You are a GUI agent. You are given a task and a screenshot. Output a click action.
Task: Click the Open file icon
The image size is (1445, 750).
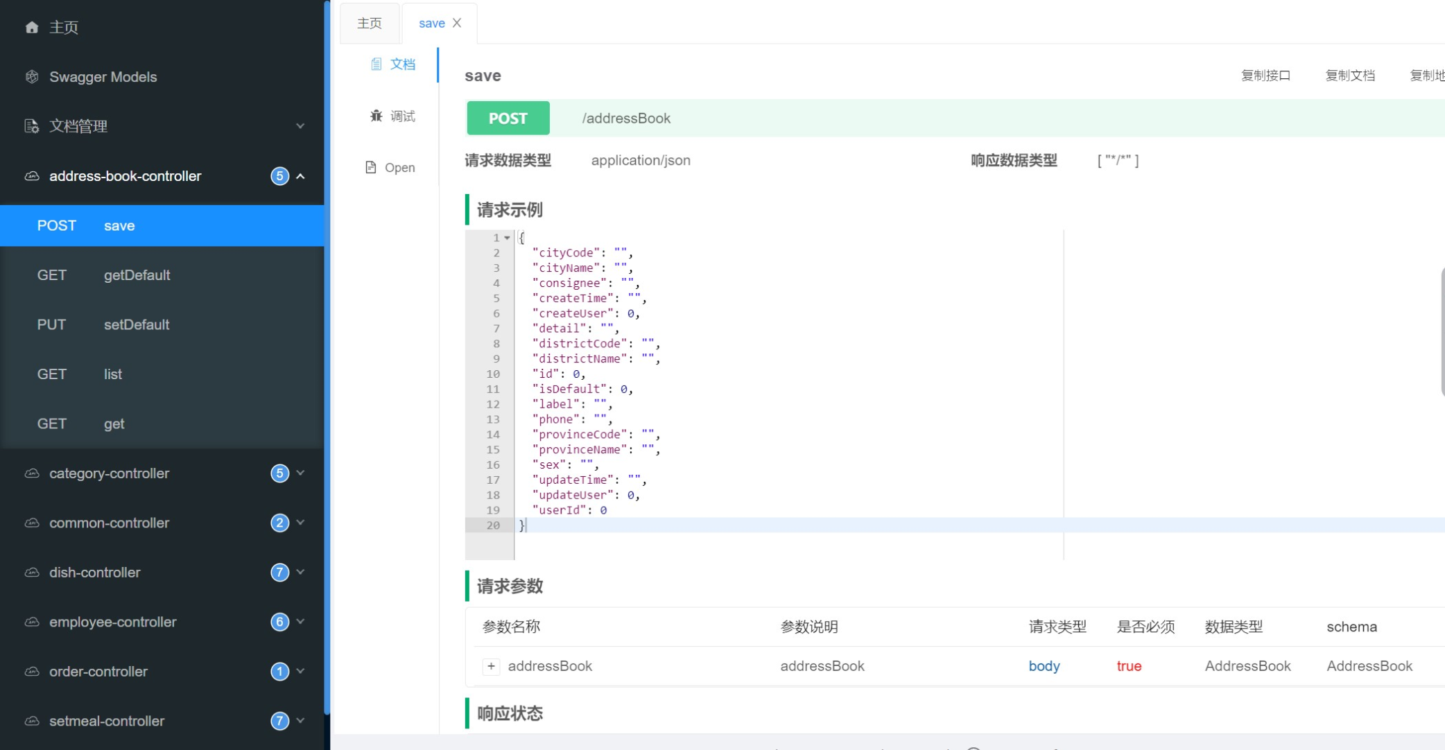click(371, 167)
